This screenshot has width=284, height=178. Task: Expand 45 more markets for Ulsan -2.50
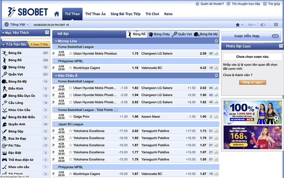(211, 102)
